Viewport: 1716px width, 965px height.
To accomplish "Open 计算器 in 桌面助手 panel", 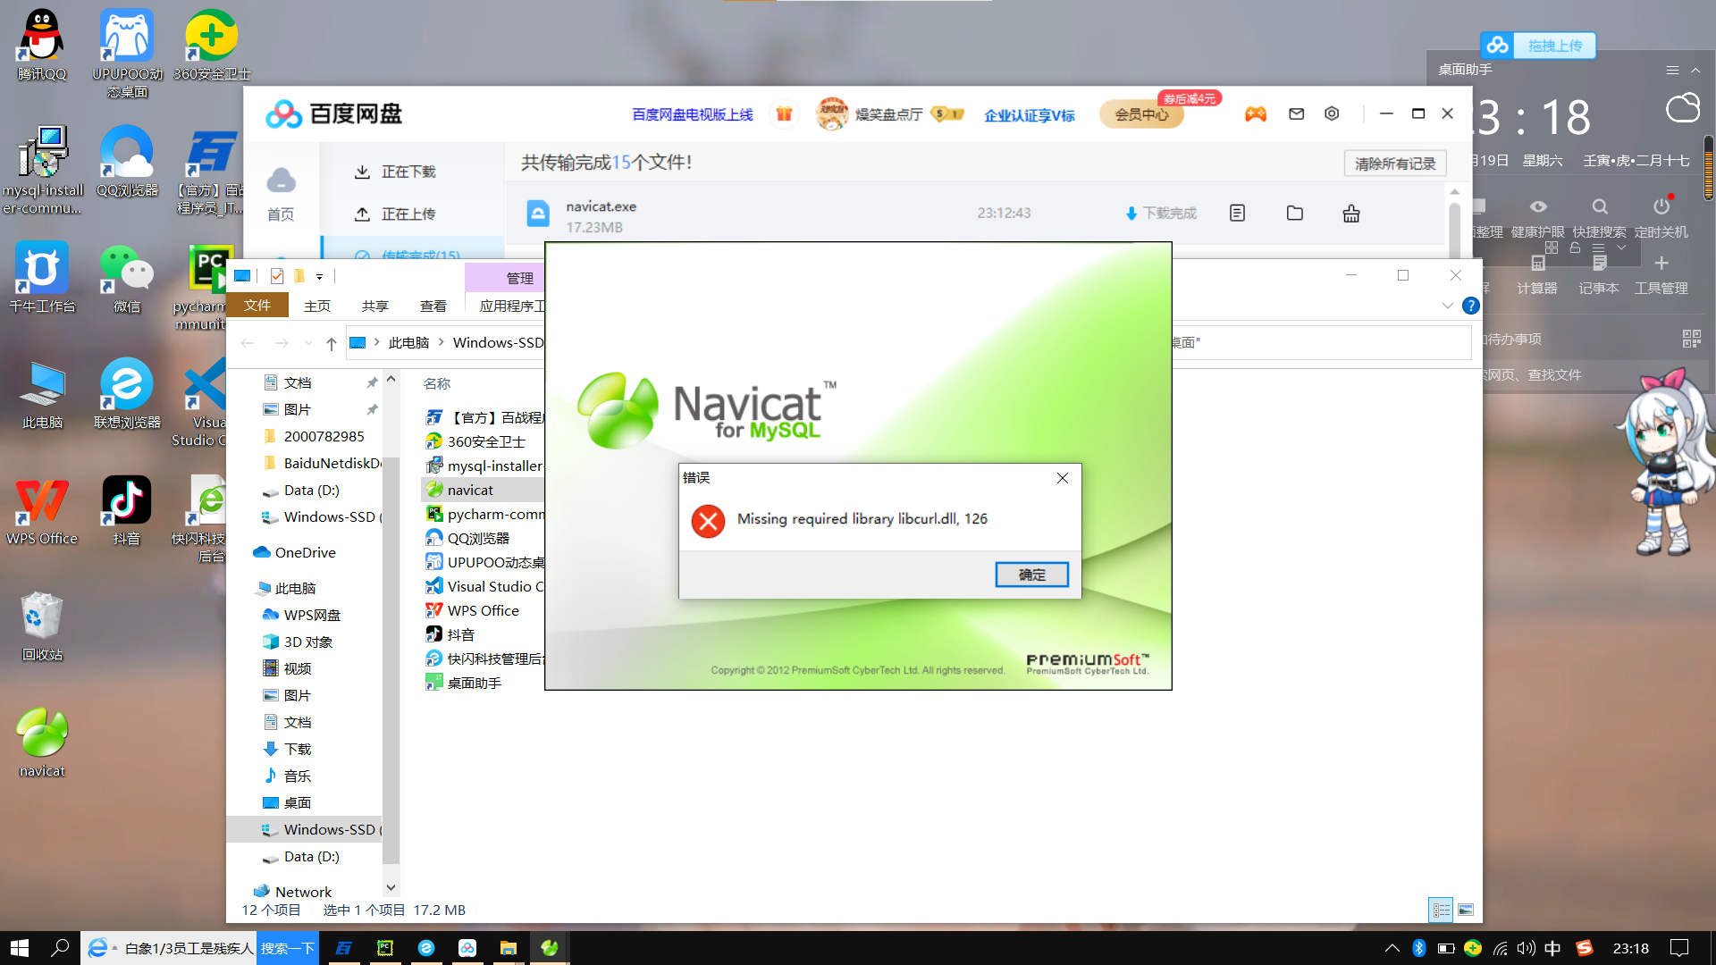I will pos(1537,275).
